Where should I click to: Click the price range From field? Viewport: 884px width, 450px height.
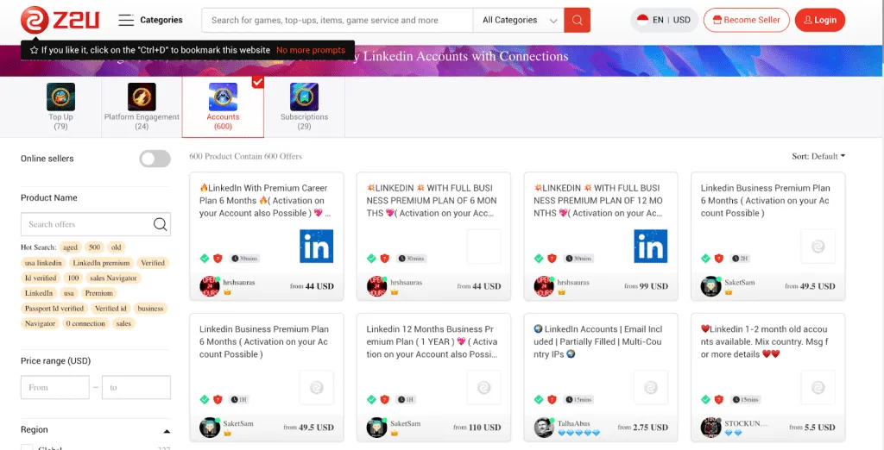point(55,387)
